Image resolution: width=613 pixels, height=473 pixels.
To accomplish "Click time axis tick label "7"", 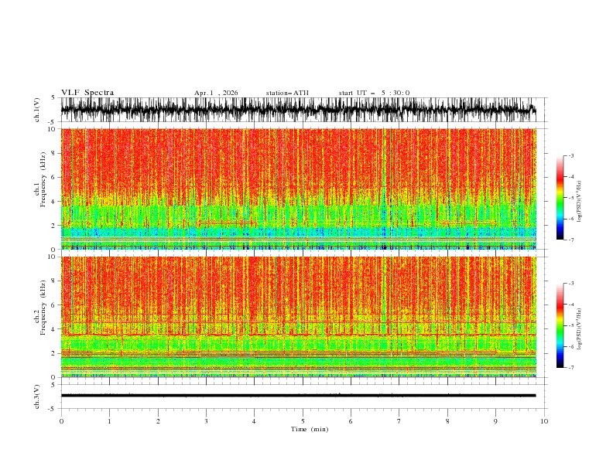I will tap(399, 421).
